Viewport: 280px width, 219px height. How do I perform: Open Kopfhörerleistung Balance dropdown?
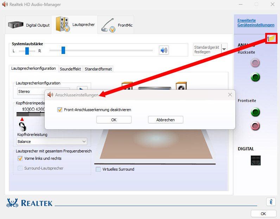click(x=52, y=142)
